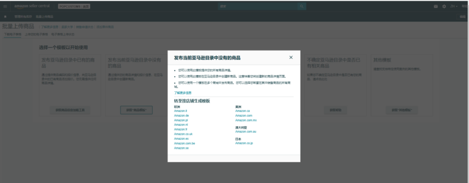The height and width of the screenshot is (183, 469).
Task: Click the 获取商品信息加载工具 button
Action: point(70,110)
